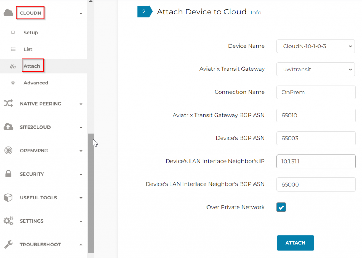Click the List bullet icon
This screenshot has height=258, width=362.
(x=13, y=49)
